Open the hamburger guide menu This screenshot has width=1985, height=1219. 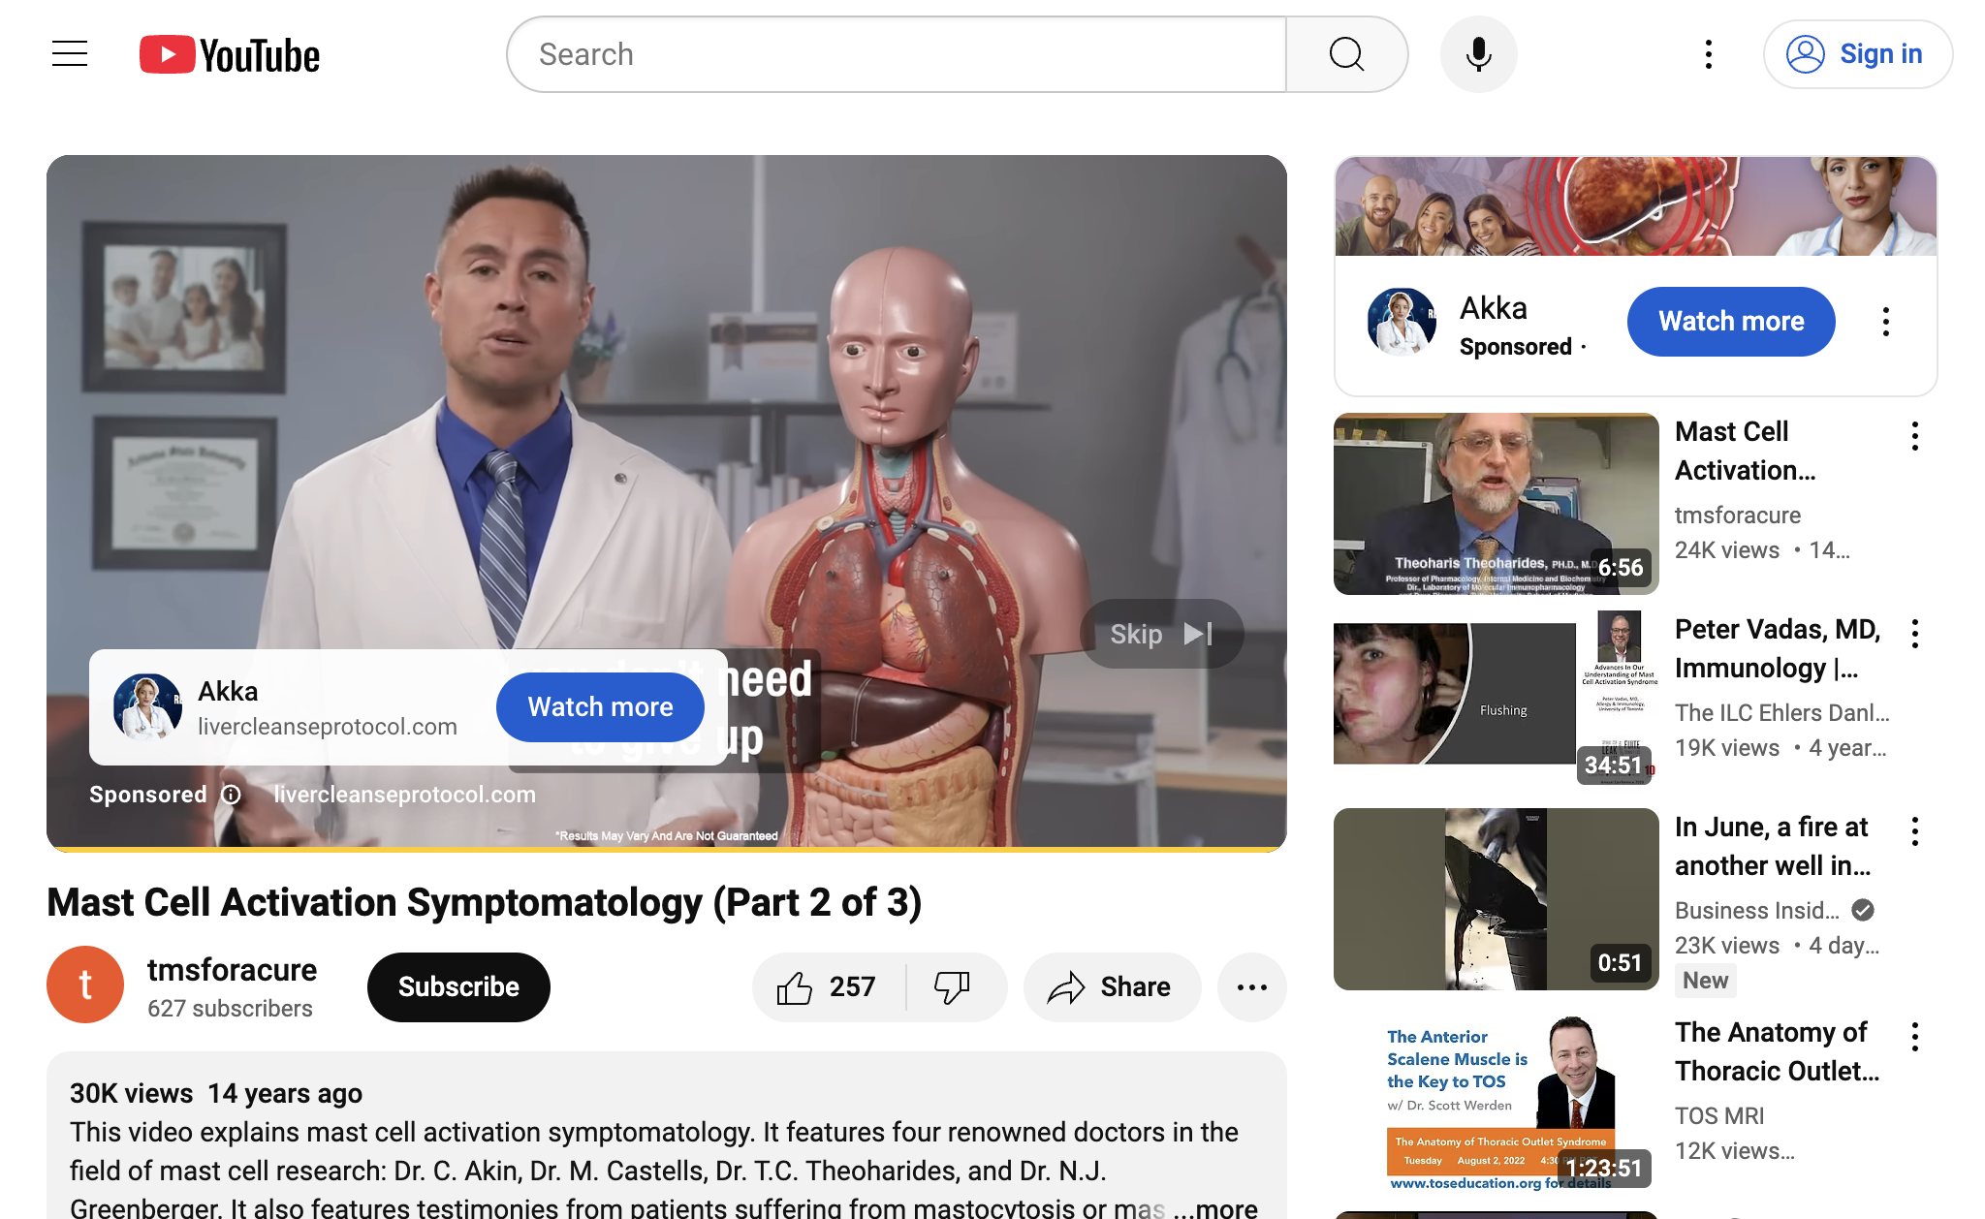point(70,54)
